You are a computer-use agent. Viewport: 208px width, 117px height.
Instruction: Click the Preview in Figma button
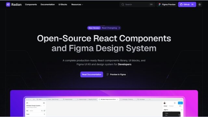pos(116,74)
